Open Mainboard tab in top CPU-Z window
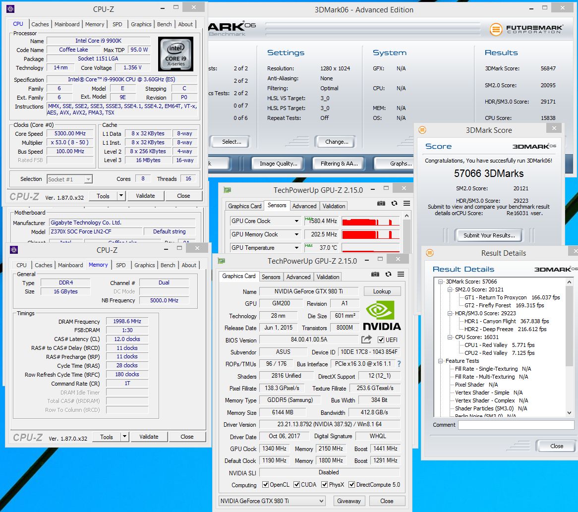Viewport: 578px width, 512px height. [67, 24]
